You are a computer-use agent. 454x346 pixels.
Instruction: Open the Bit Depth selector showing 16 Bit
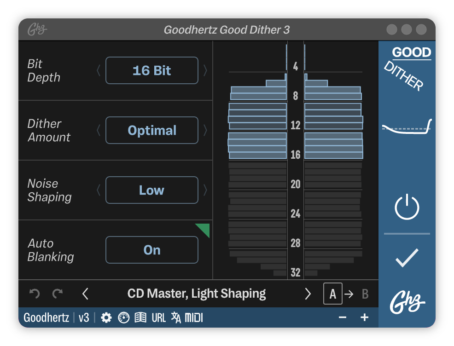point(151,70)
